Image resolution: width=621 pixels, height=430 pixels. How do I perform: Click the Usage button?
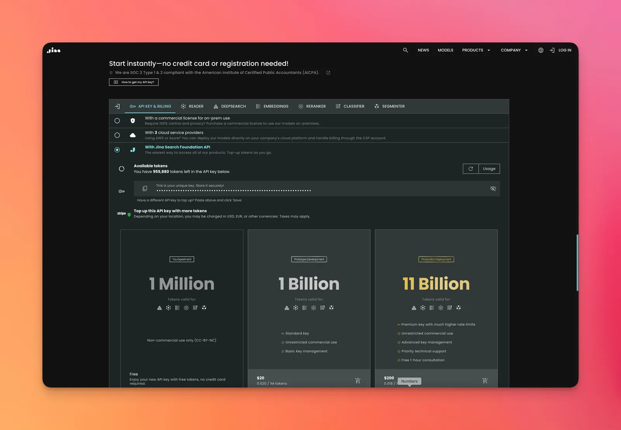click(489, 169)
